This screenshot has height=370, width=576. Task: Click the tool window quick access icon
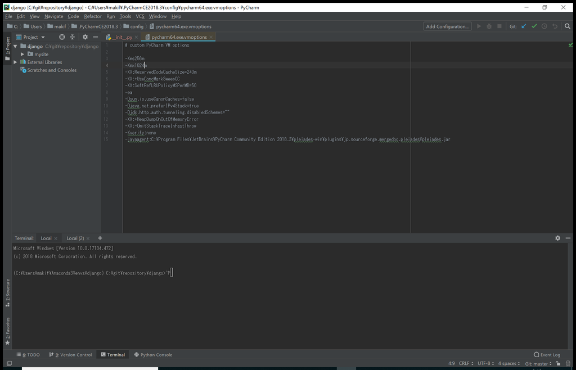click(x=9, y=363)
